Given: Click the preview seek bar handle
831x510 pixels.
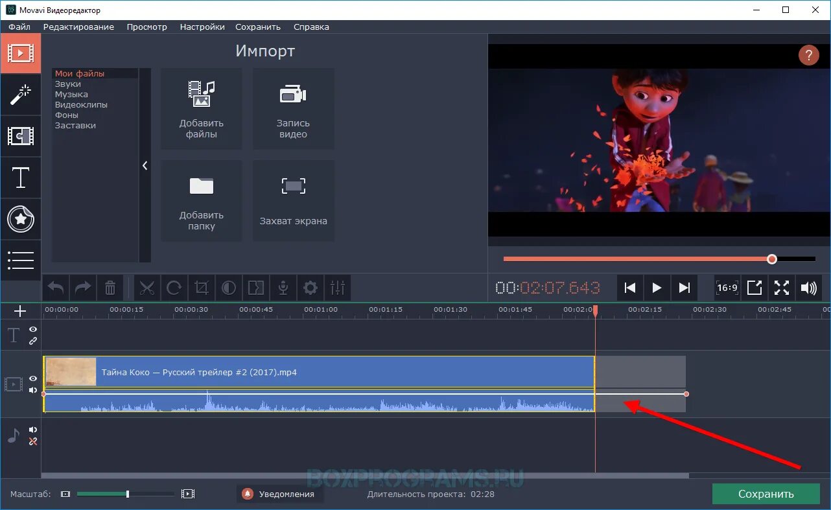Looking at the screenshot, I should [x=771, y=259].
